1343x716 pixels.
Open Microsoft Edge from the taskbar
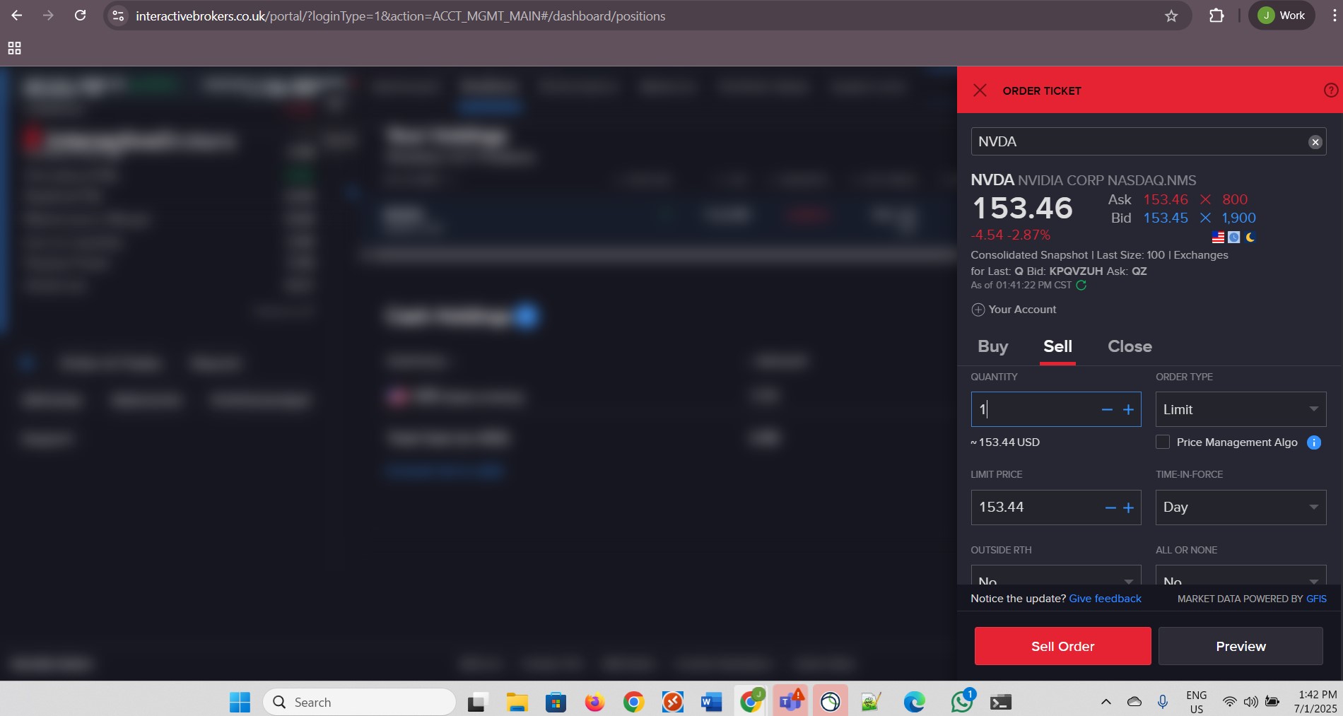tap(914, 702)
